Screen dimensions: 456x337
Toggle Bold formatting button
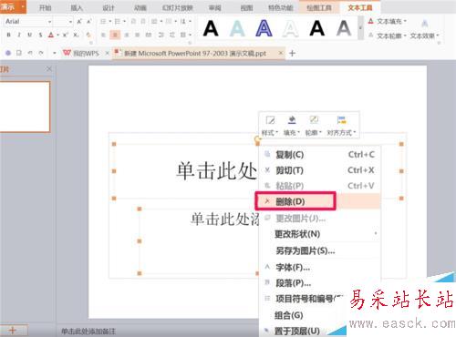tap(8, 35)
